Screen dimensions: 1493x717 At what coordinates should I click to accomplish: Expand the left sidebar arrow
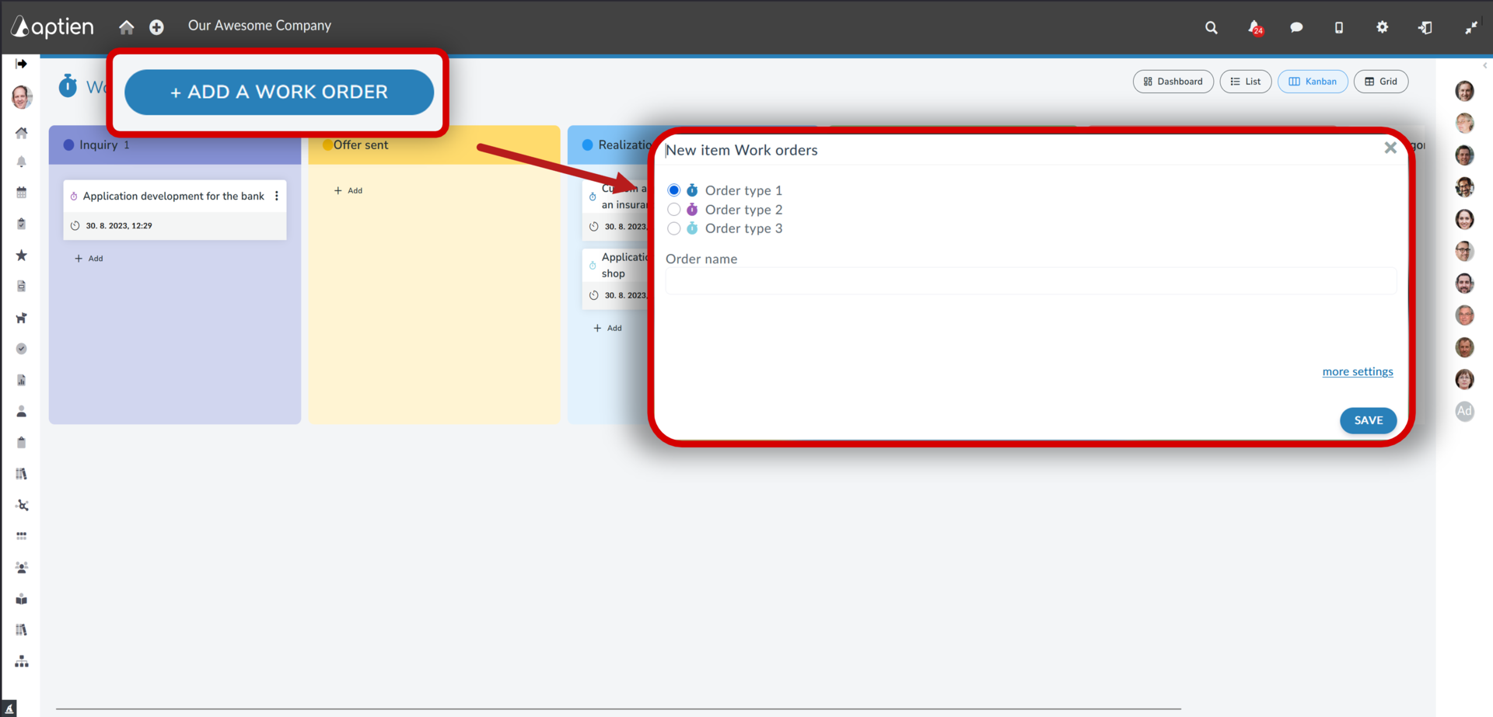22,64
